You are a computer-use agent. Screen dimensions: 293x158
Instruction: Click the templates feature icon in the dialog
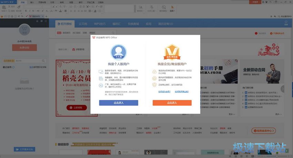point(101,79)
